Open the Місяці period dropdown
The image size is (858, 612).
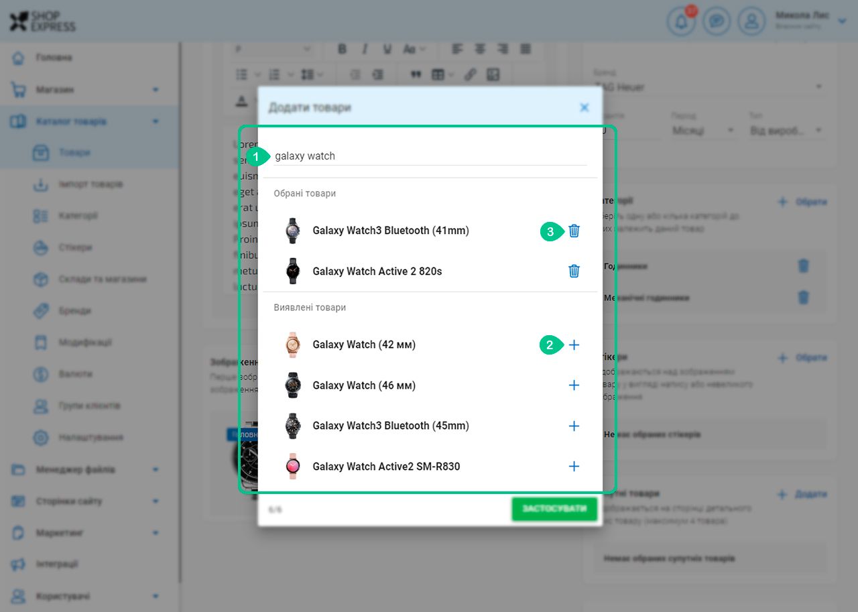tap(704, 130)
